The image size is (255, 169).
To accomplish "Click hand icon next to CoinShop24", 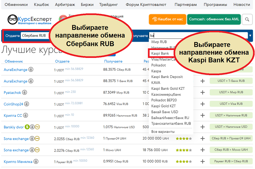I will (26, 104).
